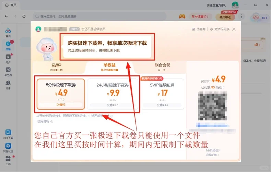Open 《会员协议》 agreement link
This screenshot has height=172, width=271.
(x=212, y=150)
